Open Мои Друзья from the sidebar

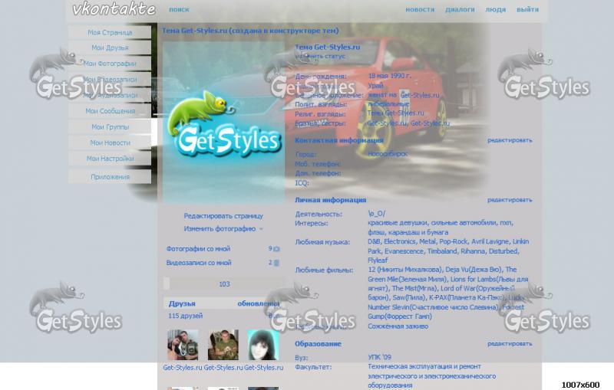click(110, 48)
